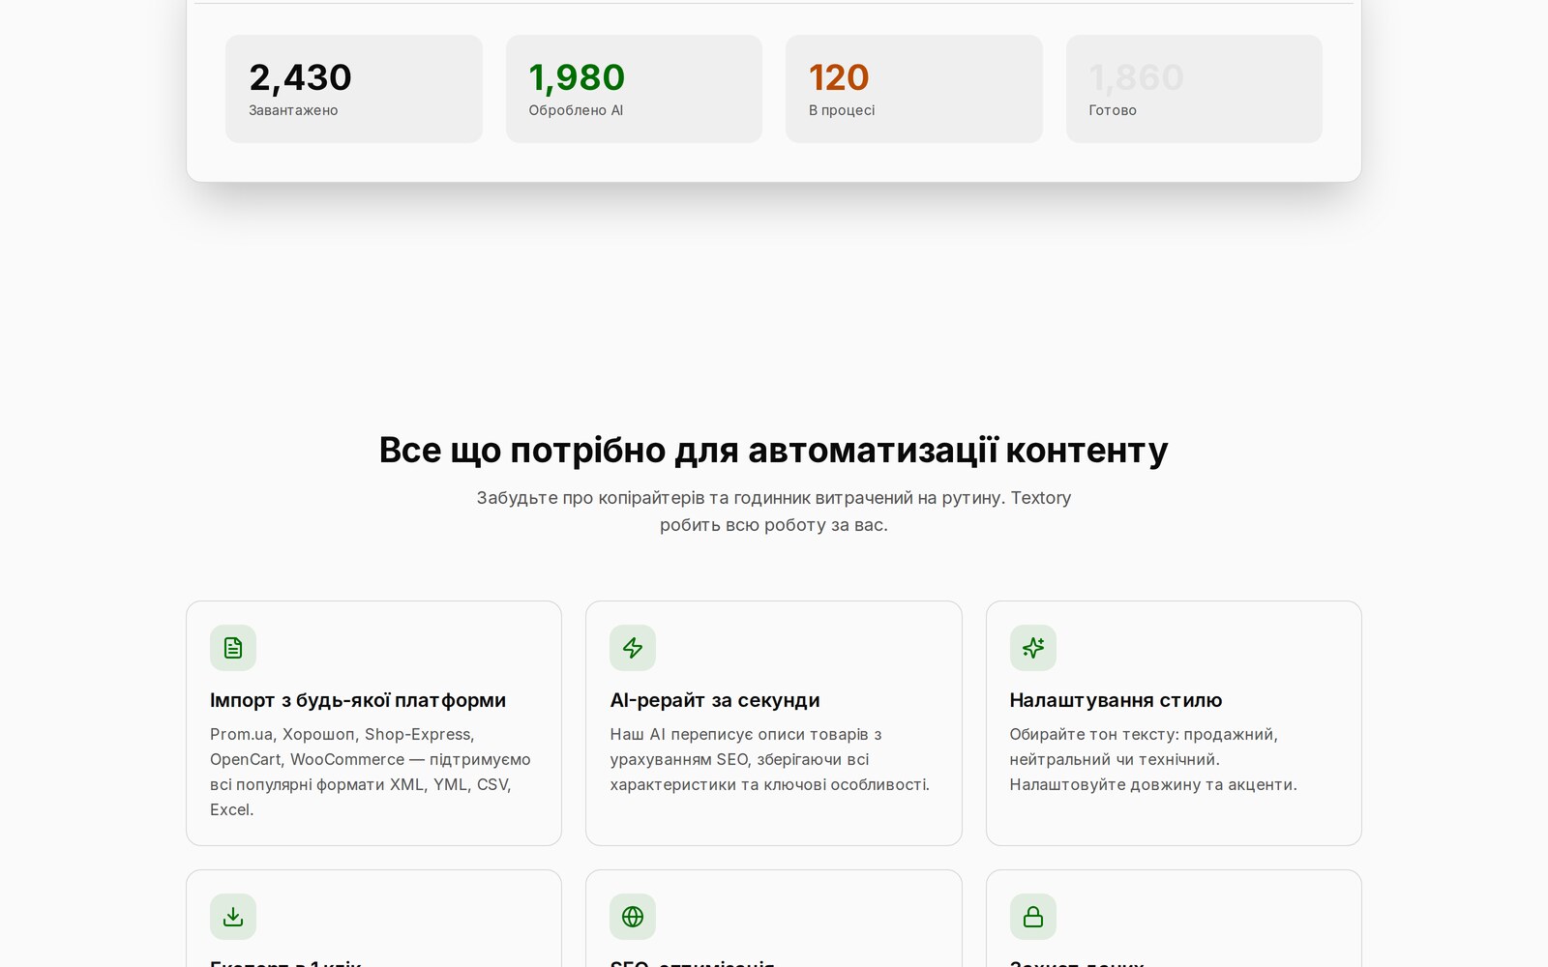1548x967 pixels.
Task: Select the 1,860 Готово stat card
Action: pos(1194,89)
